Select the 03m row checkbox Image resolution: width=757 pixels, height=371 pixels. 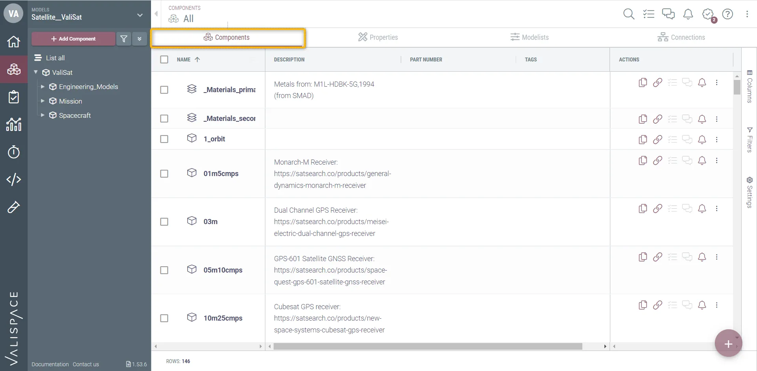click(x=164, y=222)
